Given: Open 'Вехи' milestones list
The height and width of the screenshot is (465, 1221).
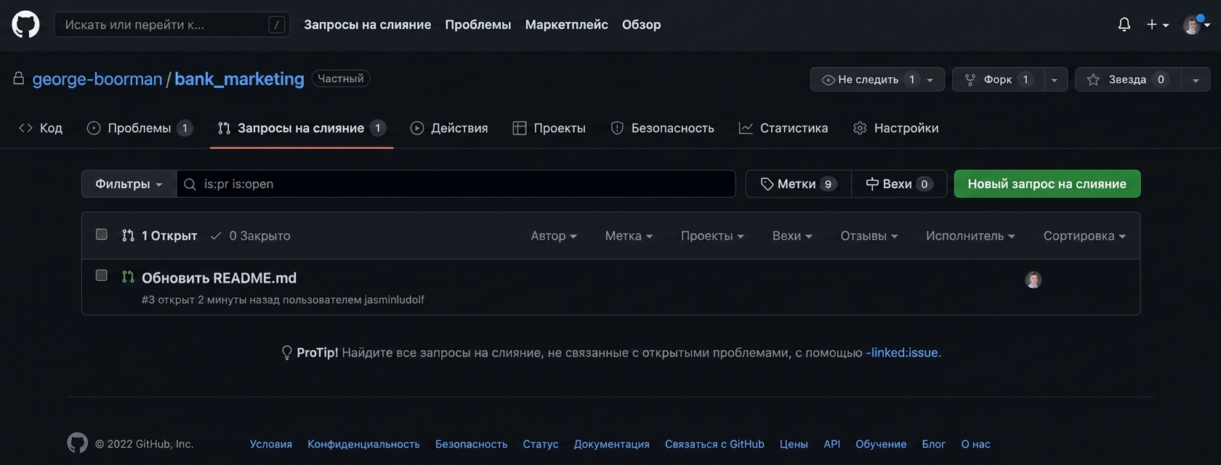Looking at the screenshot, I should (x=899, y=184).
